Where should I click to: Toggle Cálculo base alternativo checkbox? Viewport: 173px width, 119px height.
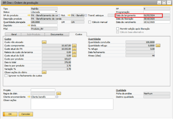pyautogui.click(x=117, y=32)
